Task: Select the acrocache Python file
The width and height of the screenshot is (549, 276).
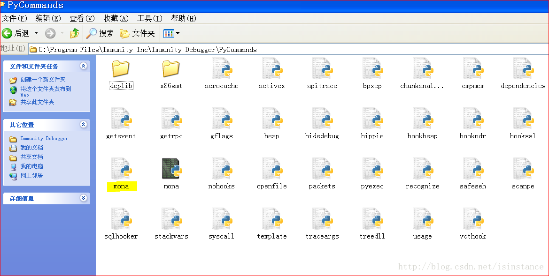Action: tap(221, 69)
